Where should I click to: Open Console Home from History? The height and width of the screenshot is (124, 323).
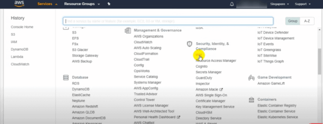pos(22,27)
